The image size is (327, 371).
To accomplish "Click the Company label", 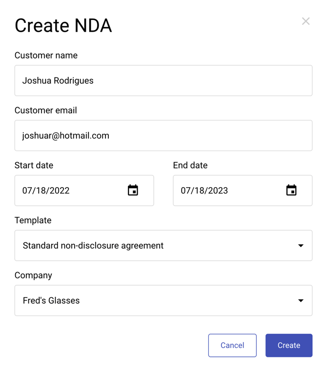I will [x=33, y=275].
